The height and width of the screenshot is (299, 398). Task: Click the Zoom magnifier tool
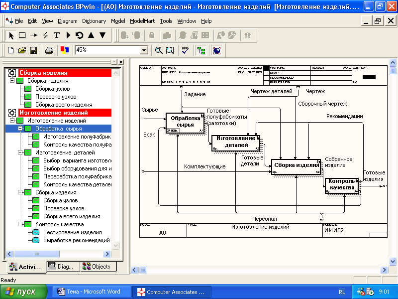(159, 50)
